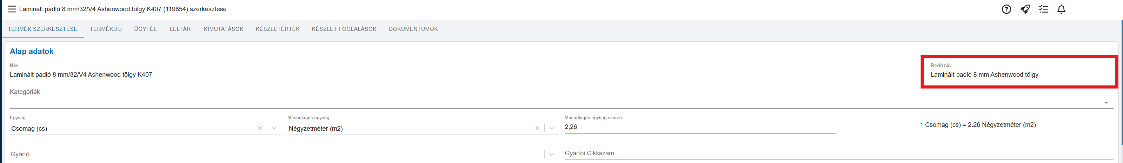Open the LELTÁR tab
Screen dimensions: 1123x163
180,29
